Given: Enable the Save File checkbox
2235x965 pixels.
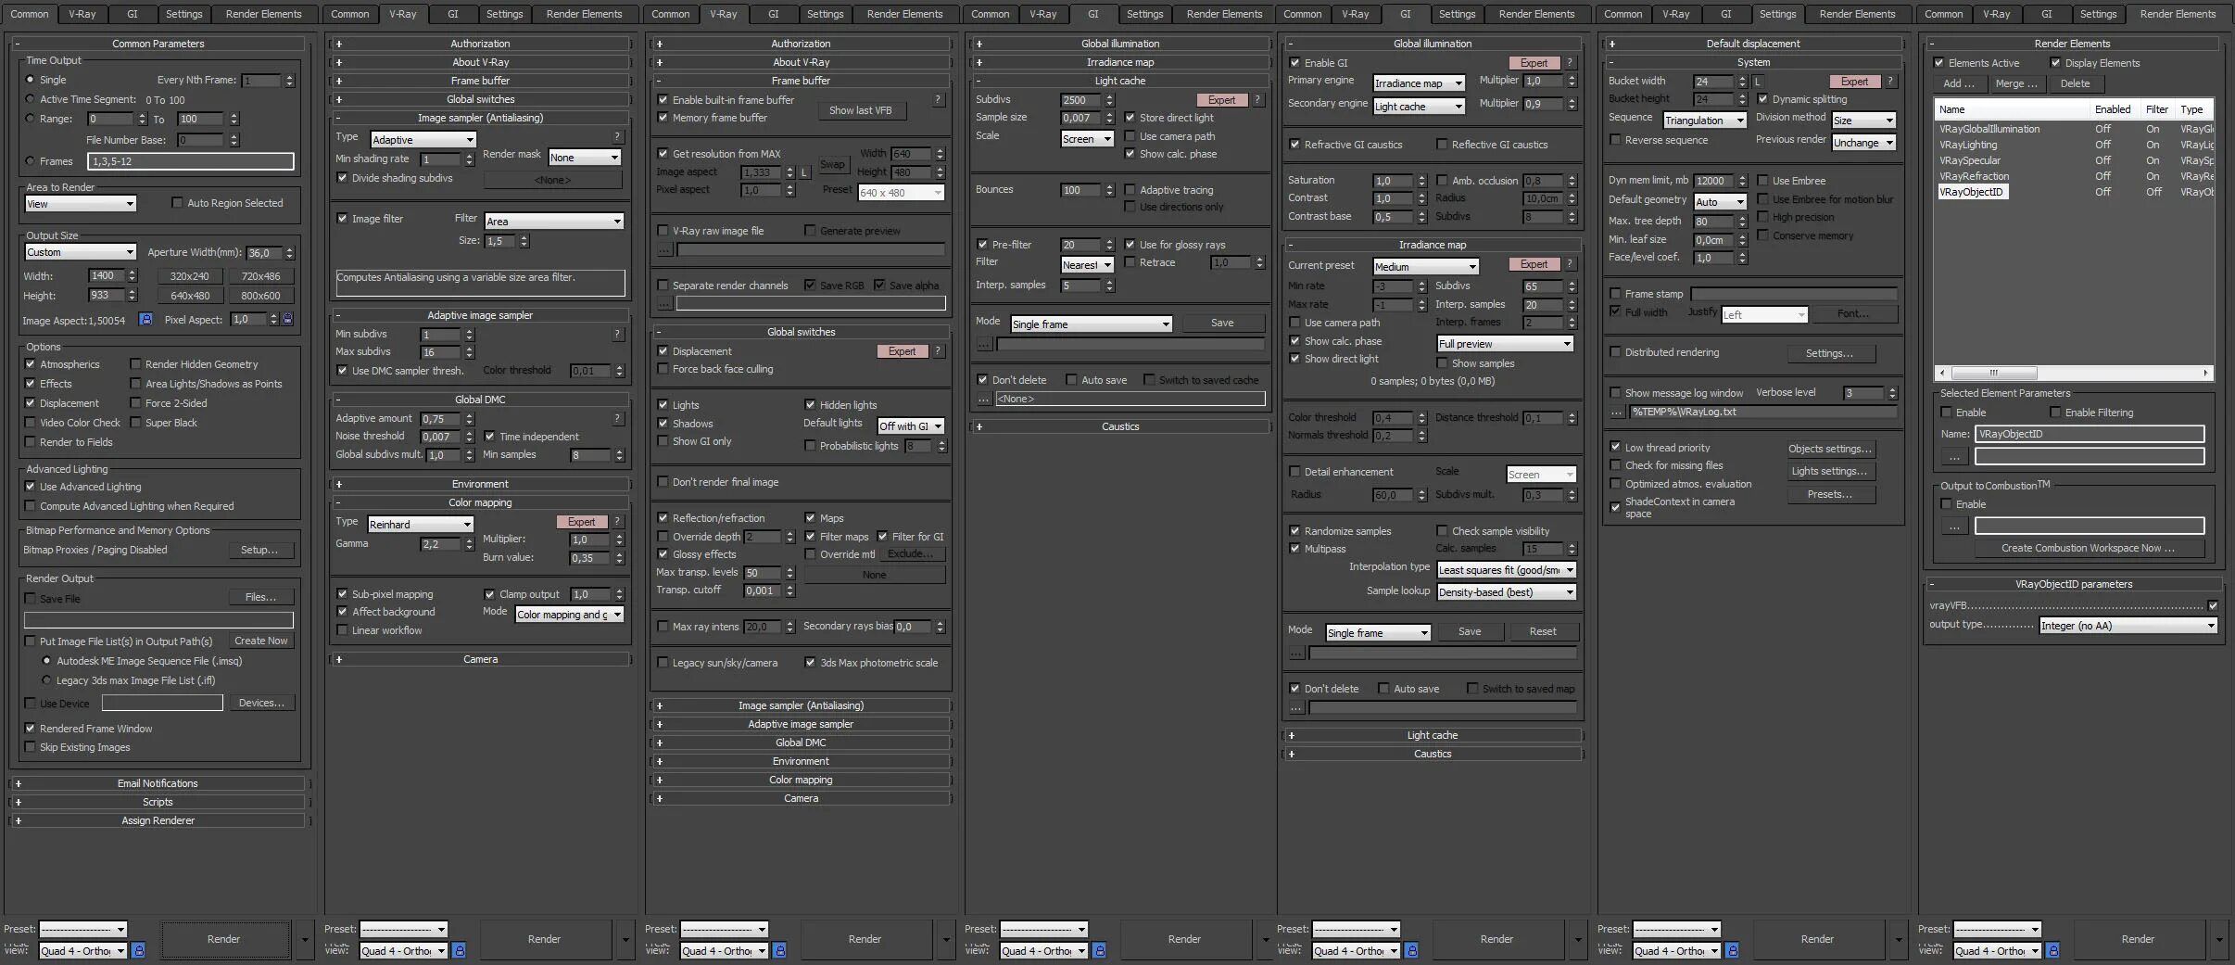Looking at the screenshot, I should [30, 599].
